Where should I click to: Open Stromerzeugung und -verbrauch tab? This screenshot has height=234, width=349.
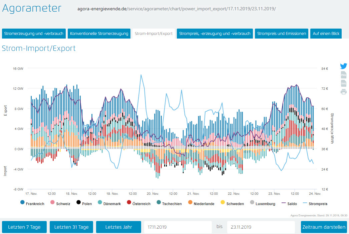pyautogui.click(x=34, y=34)
